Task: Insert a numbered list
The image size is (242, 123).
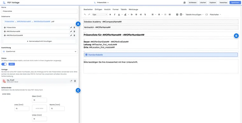Action: (x=159, y=15)
